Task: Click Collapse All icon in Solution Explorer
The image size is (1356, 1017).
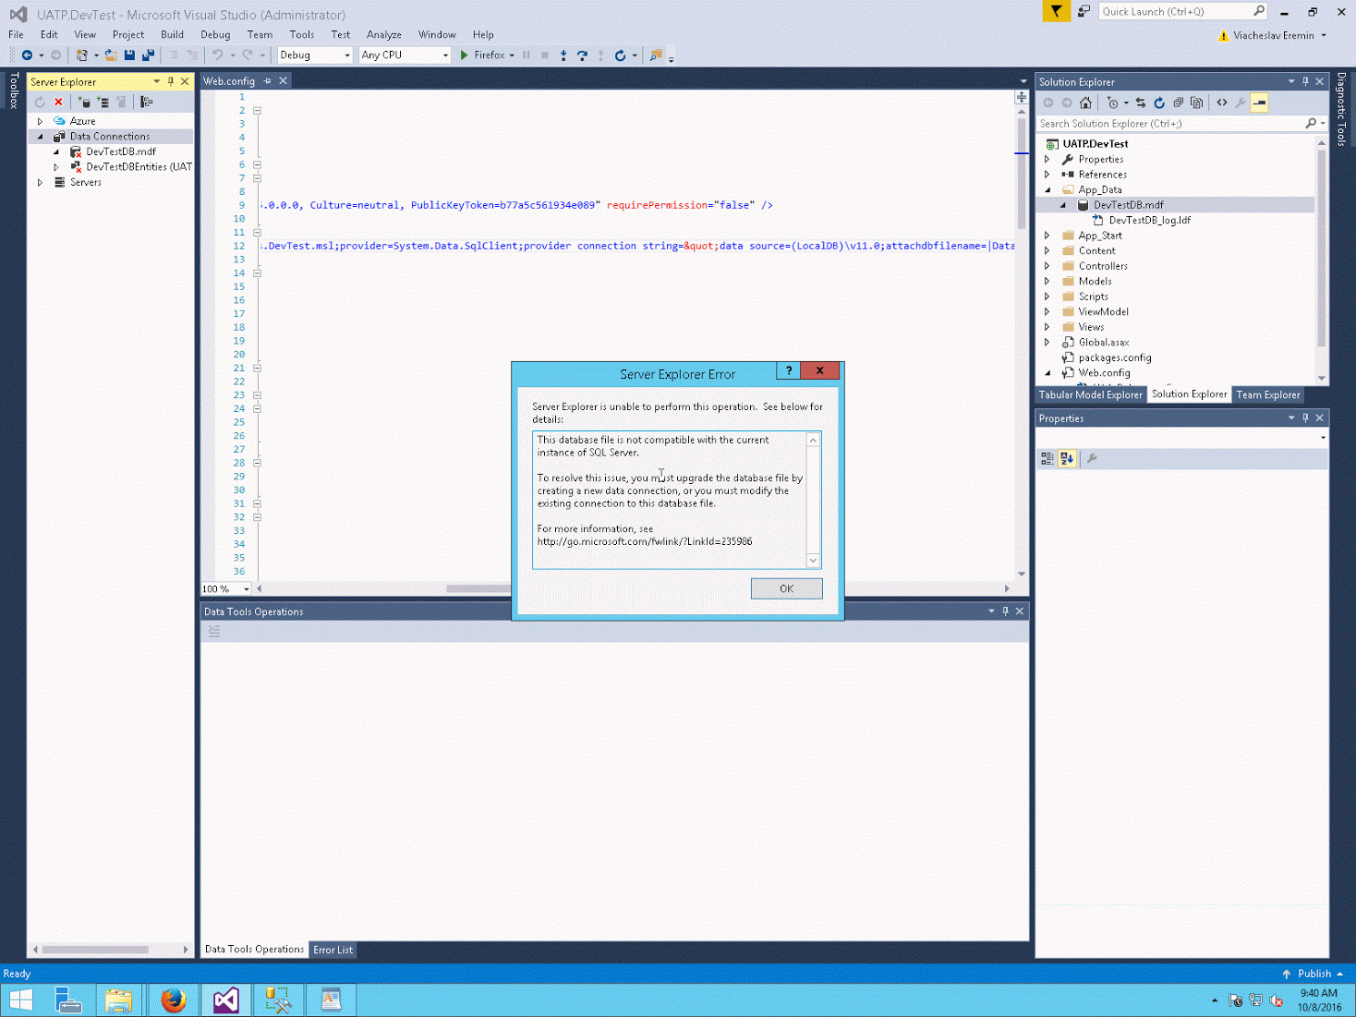Action: (1178, 103)
